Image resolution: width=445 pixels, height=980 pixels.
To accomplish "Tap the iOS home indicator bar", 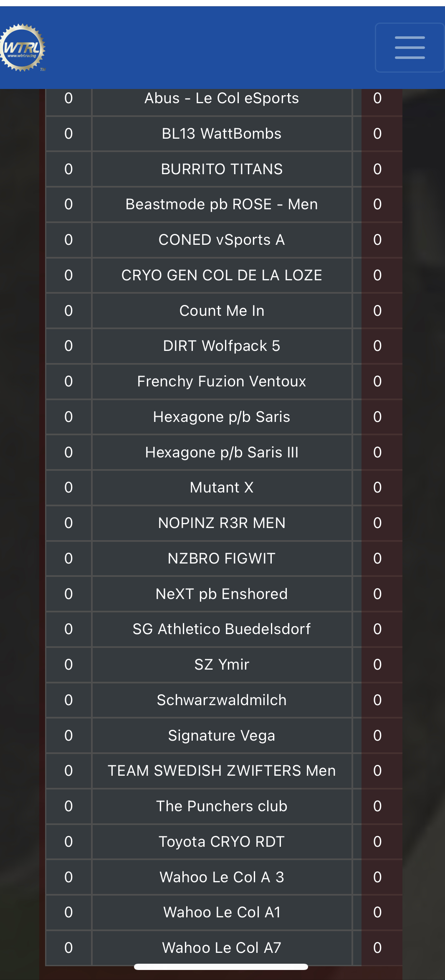I will pos(221,967).
